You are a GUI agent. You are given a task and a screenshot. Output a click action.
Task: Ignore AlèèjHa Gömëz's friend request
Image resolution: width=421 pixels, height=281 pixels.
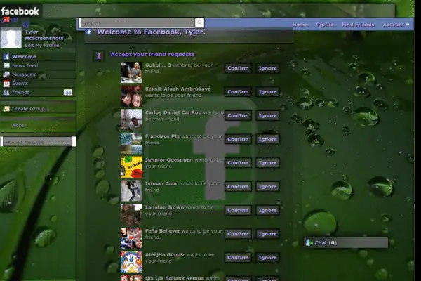tap(267, 257)
